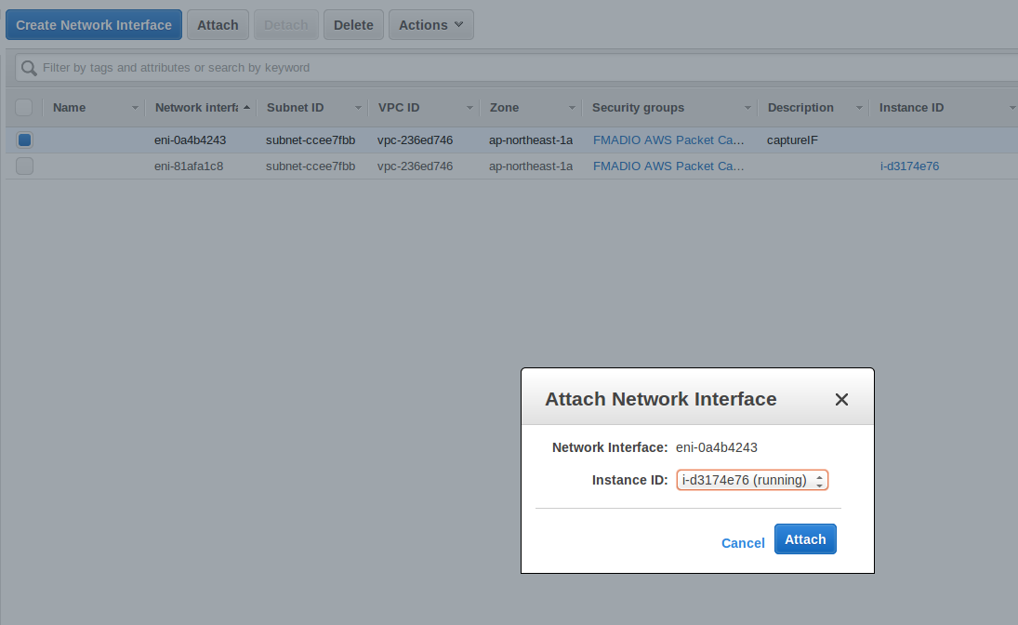Click the close X on the dialog
This screenshot has width=1018, height=625.
point(841,399)
